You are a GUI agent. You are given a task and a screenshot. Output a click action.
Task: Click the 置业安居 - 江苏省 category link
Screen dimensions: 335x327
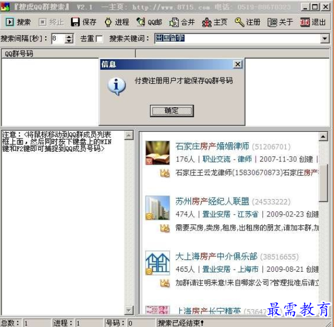[x=230, y=214]
